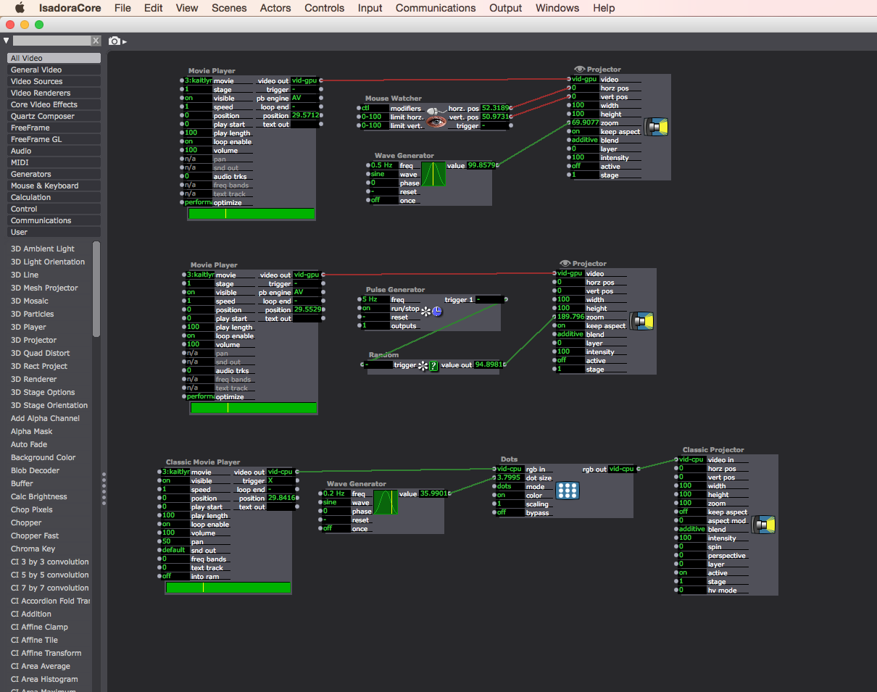Select the Mouse & Keyboard category
Screen dimensions: 877x692
coord(54,185)
